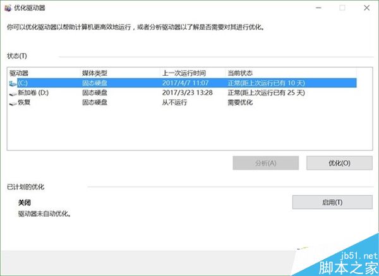The width and height of the screenshot is (379, 276).
Task: Select the 恢复 drive name
Action: click(24, 102)
